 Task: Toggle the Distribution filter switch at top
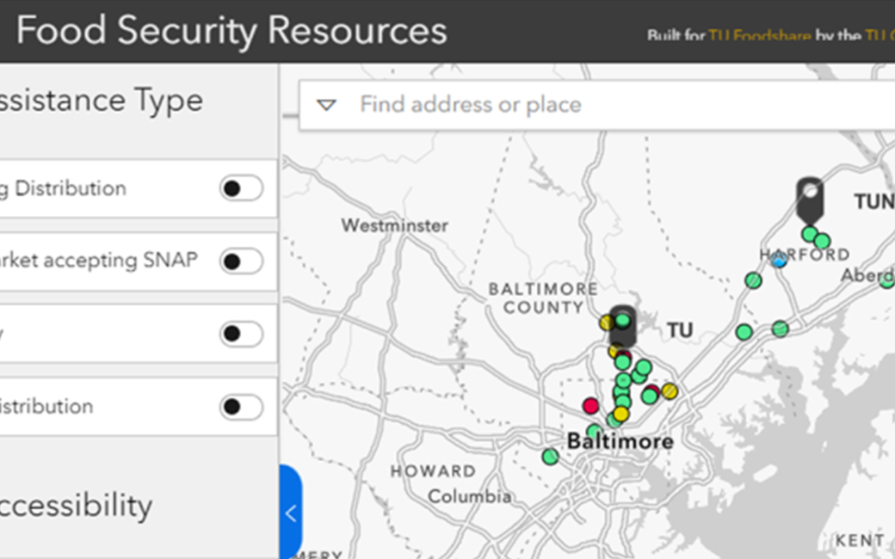[x=241, y=188]
